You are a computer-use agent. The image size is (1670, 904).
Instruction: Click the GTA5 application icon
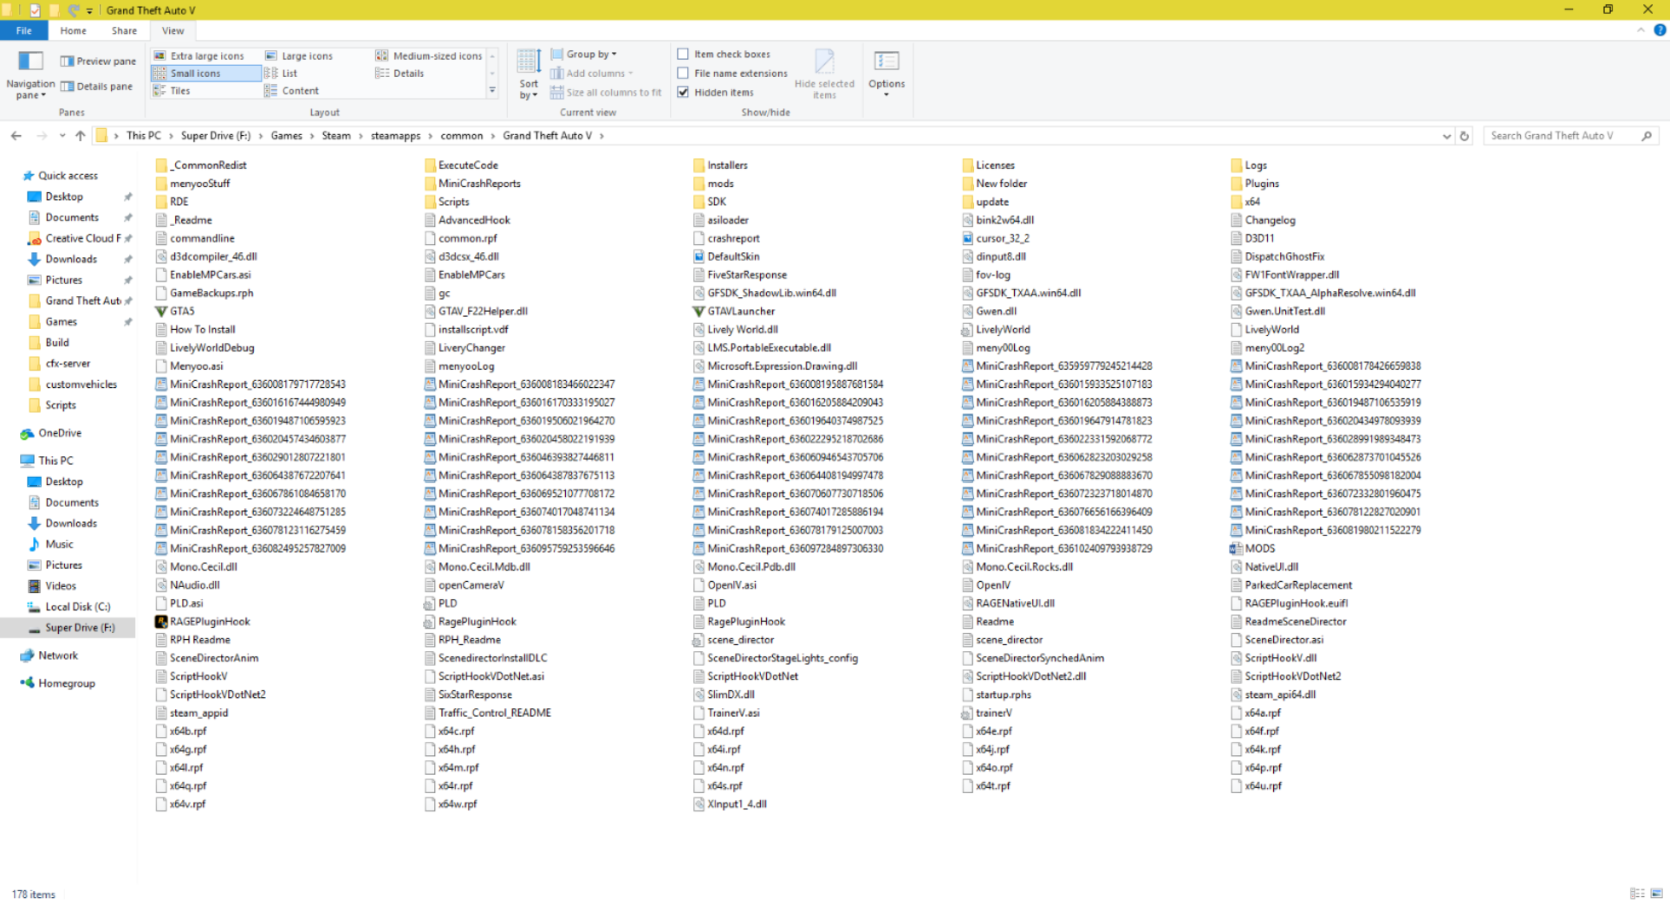coord(161,312)
